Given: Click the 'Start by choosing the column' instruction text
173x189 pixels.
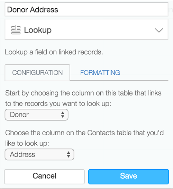Looking at the screenshot, I should [83, 98].
